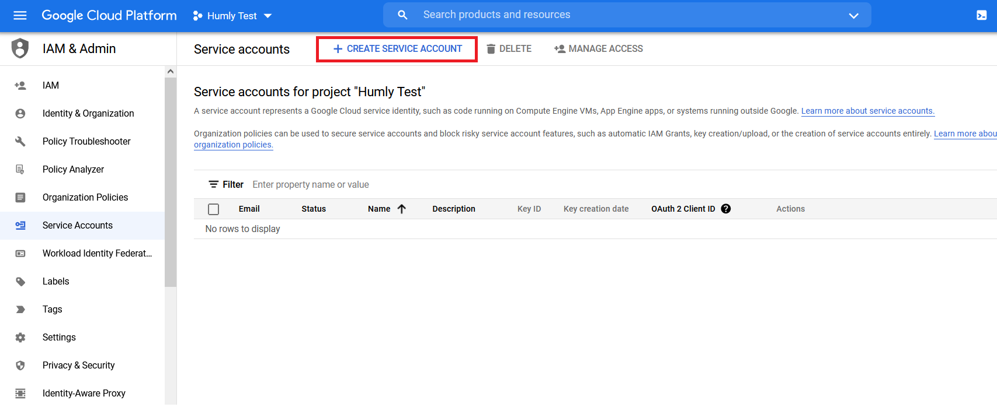Click the No rows to display message
The image size is (997, 407).
pos(242,229)
